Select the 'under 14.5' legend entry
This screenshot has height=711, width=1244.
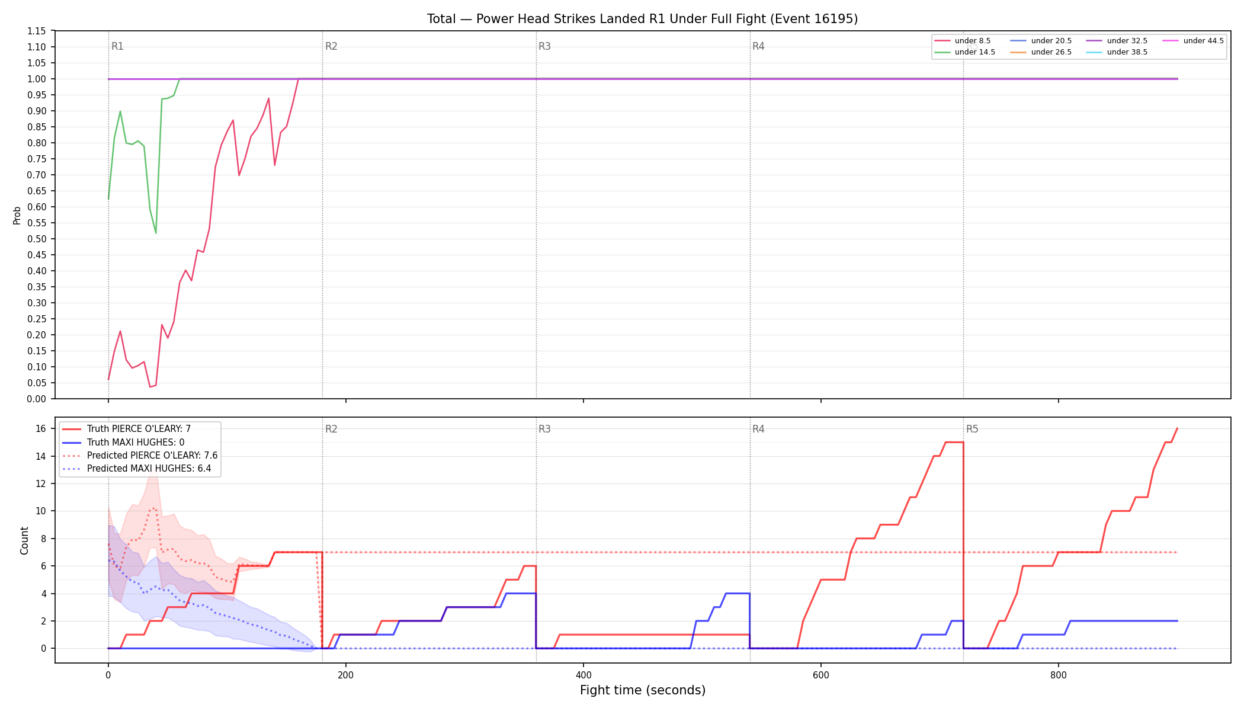(x=965, y=52)
